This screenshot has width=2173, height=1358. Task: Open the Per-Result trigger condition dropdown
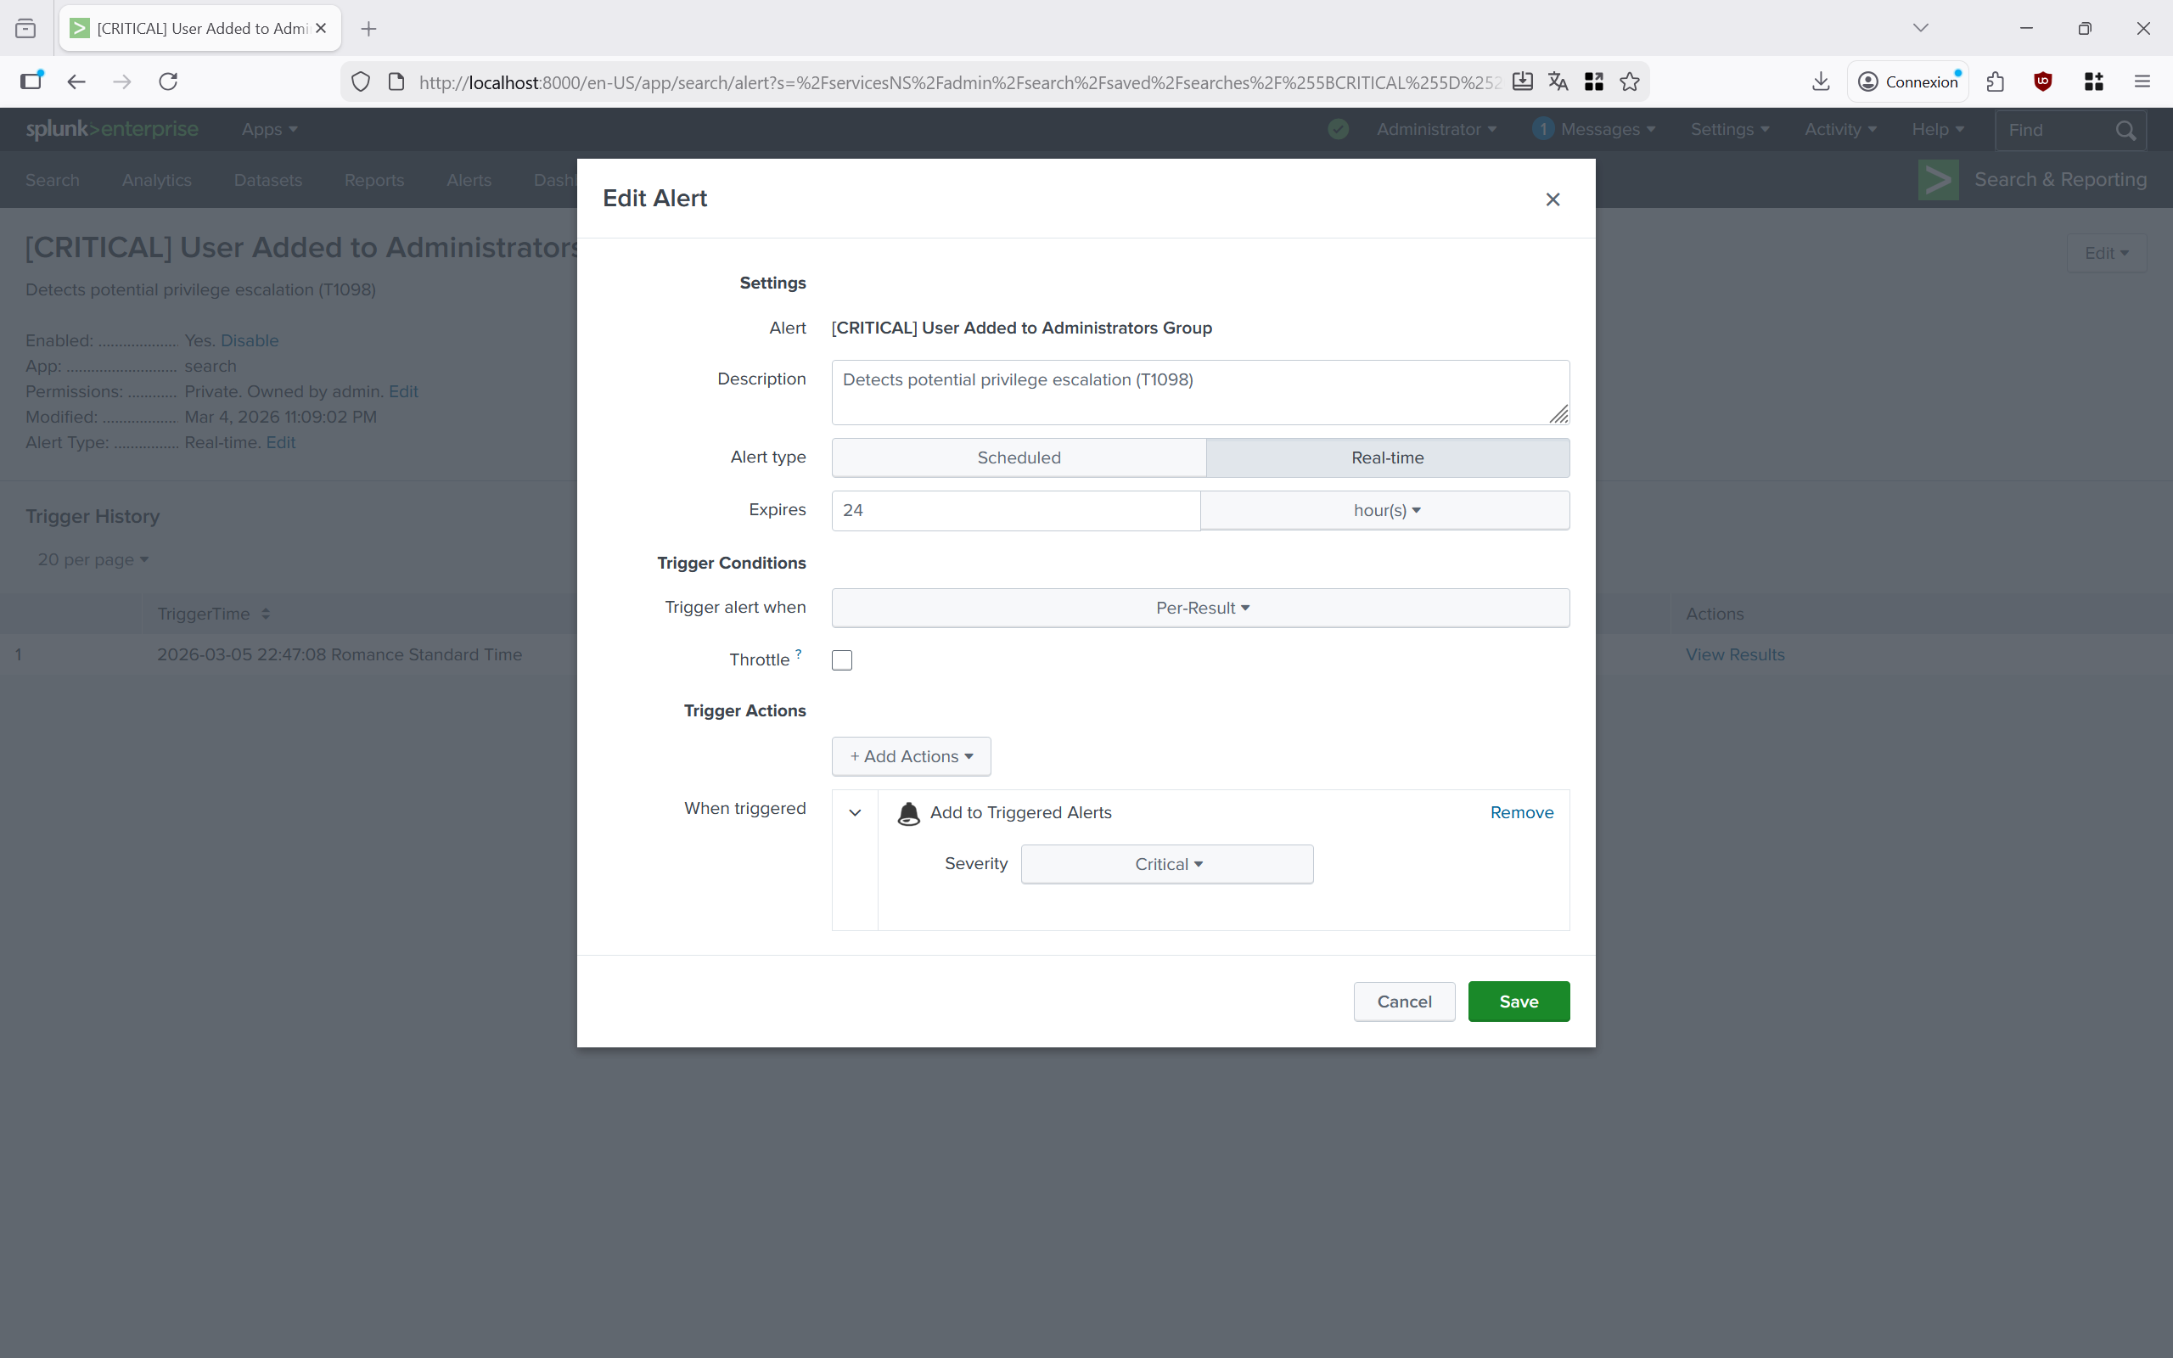(1200, 608)
